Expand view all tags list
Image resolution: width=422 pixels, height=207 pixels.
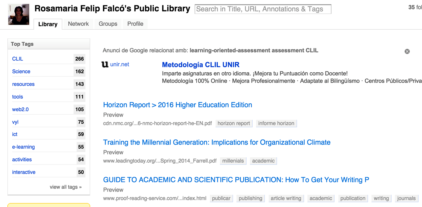(x=66, y=187)
